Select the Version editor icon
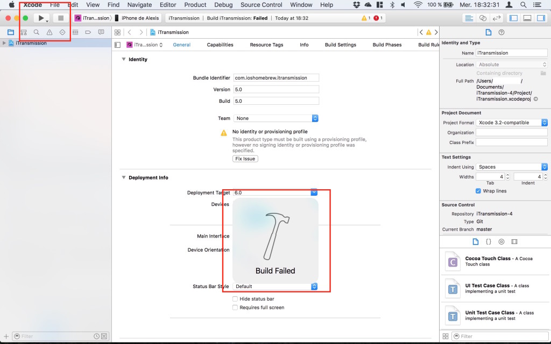The height and width of the screenshot is (344, 551). 497,18
